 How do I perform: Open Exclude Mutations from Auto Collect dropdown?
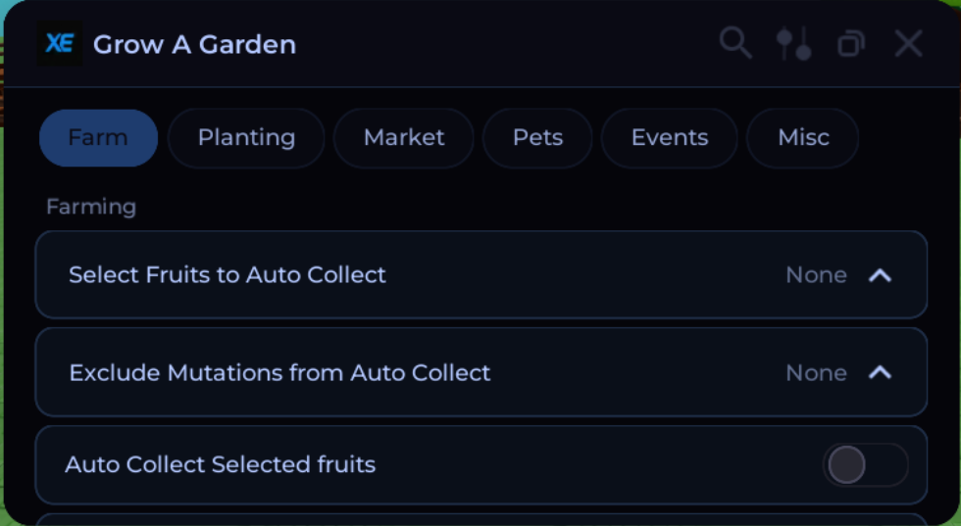click(481, 372)
